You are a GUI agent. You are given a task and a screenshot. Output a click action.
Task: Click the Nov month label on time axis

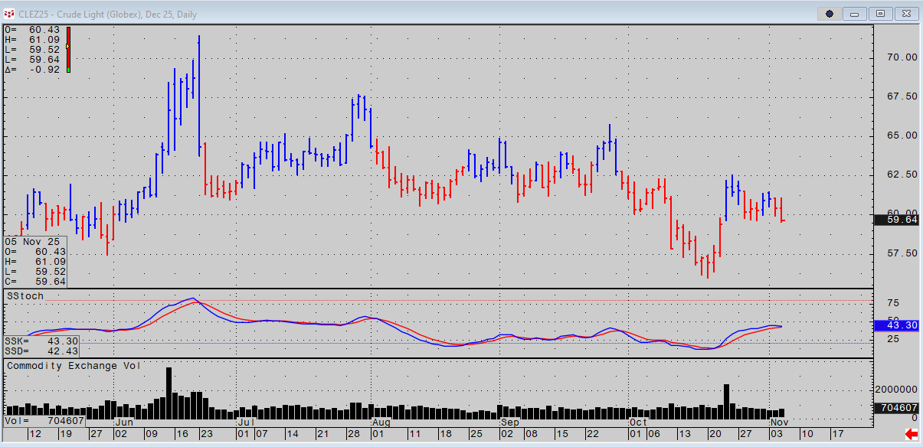[779, 422]
